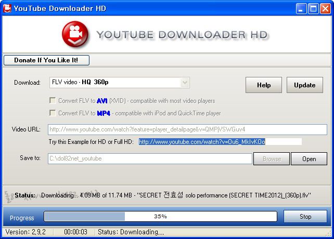The height and width of the screenshot is (239, 334).
Task: Click into the Video URL field
Action: pyautogui.click(x=187, y=129)
